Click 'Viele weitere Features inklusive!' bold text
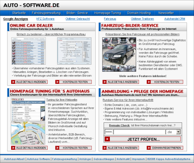The width and height of the screenshot is (194, 163). pos(143,76)
